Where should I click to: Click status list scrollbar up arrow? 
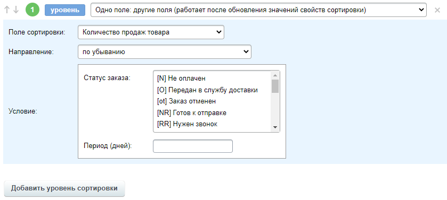pos(275,75)
